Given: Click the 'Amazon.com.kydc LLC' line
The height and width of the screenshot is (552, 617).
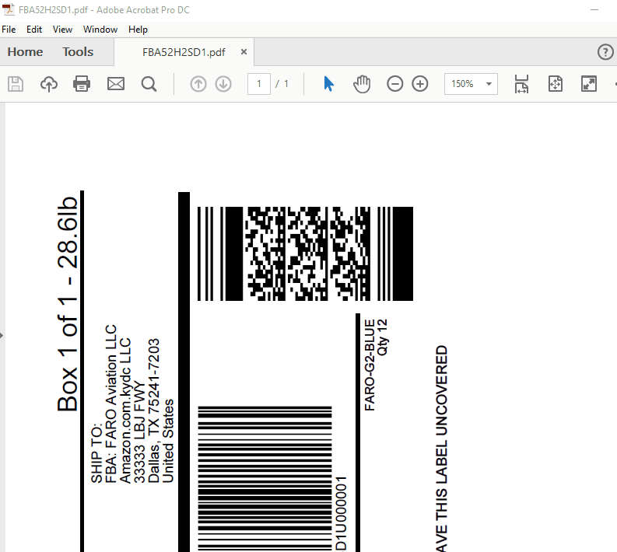Looking at the screenshot, I should coord(125,411).
